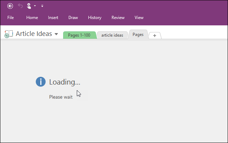This screenshot has height=143, width=228.
Task: Open Touch/Mouse mode dropdown arrow
Action: (35, 6)
